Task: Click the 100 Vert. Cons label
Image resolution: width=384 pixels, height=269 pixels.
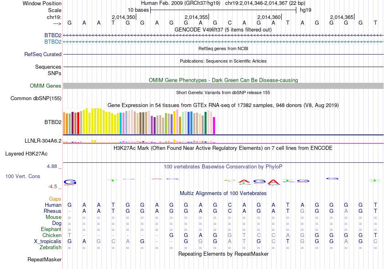Action: (23, 176)
